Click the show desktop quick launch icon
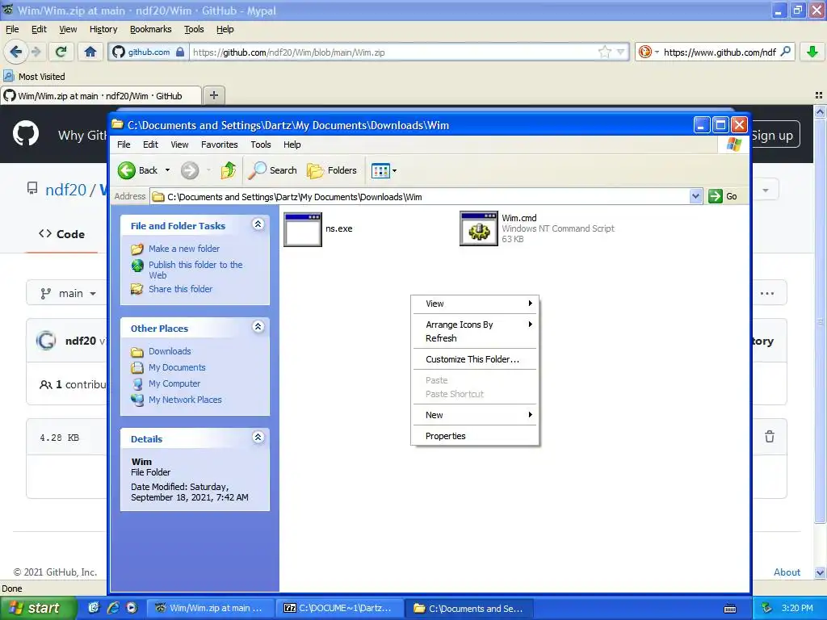 (x=94, y=608)
